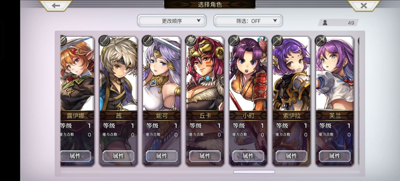Open 属性 for 丘卡
The height and width of the screenshot is (181, 400).
205,156
